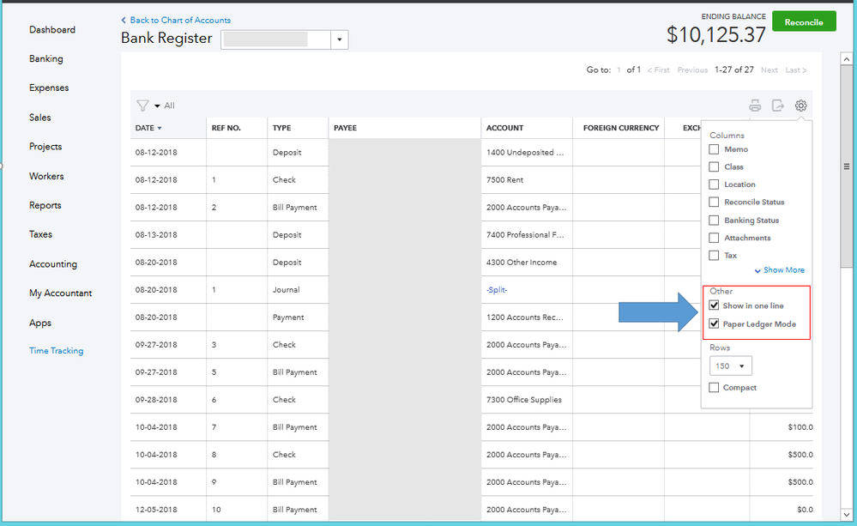Image resolution: width=857 pixels, height=526 pixels.
Task: Click the Next page link
Action: (769, 70)
